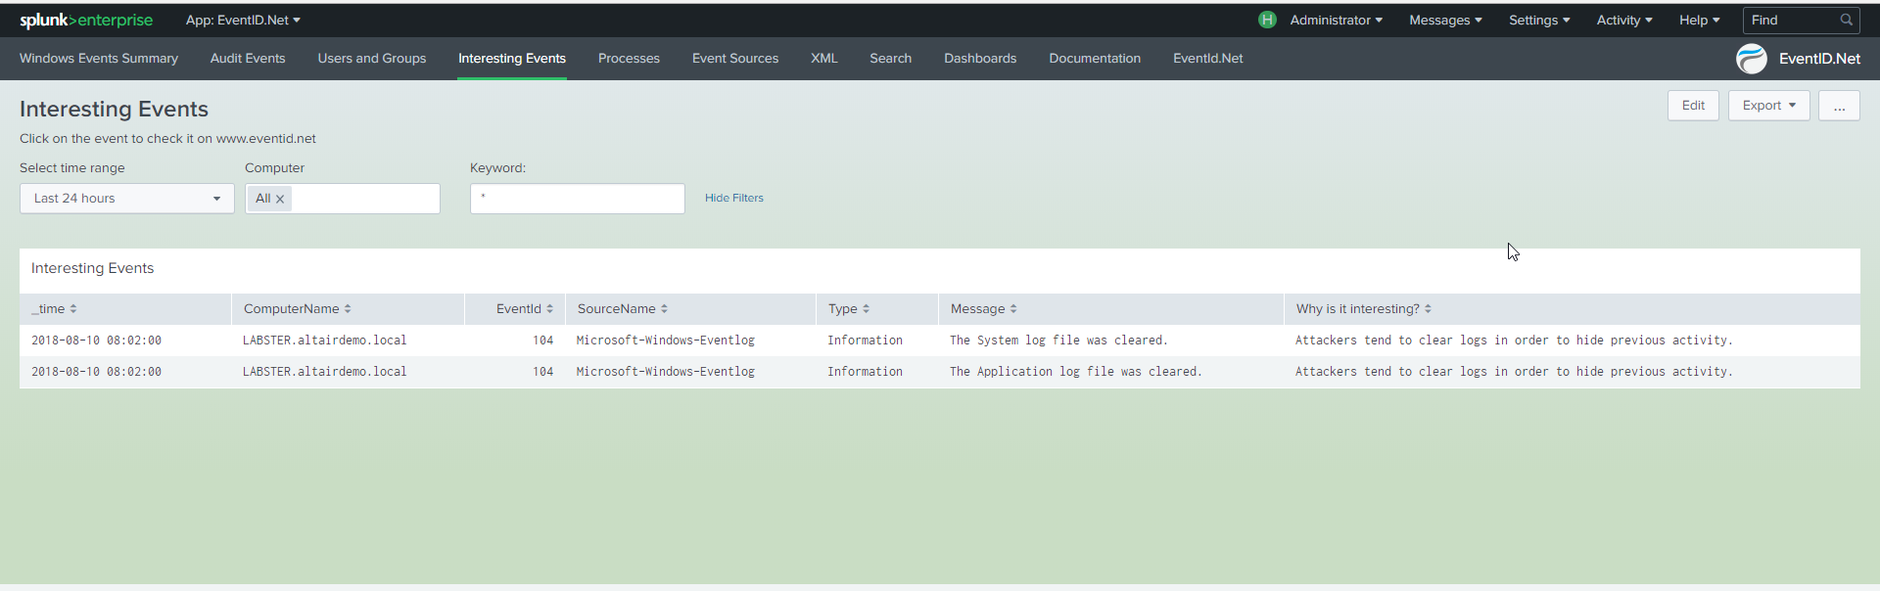The image size is (1880, 591).
Task: Remove the All computer filter tag
Action: [x=280, y=199]
